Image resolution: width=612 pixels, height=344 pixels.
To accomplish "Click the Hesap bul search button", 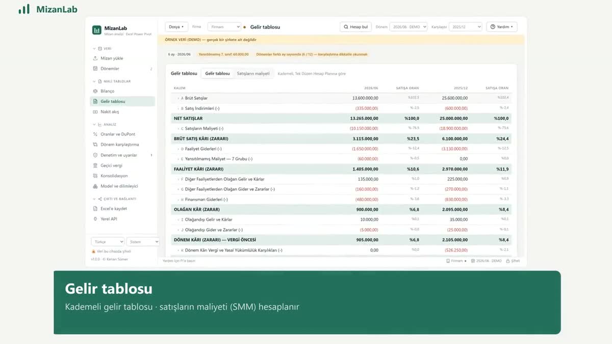I will point(355,27).
